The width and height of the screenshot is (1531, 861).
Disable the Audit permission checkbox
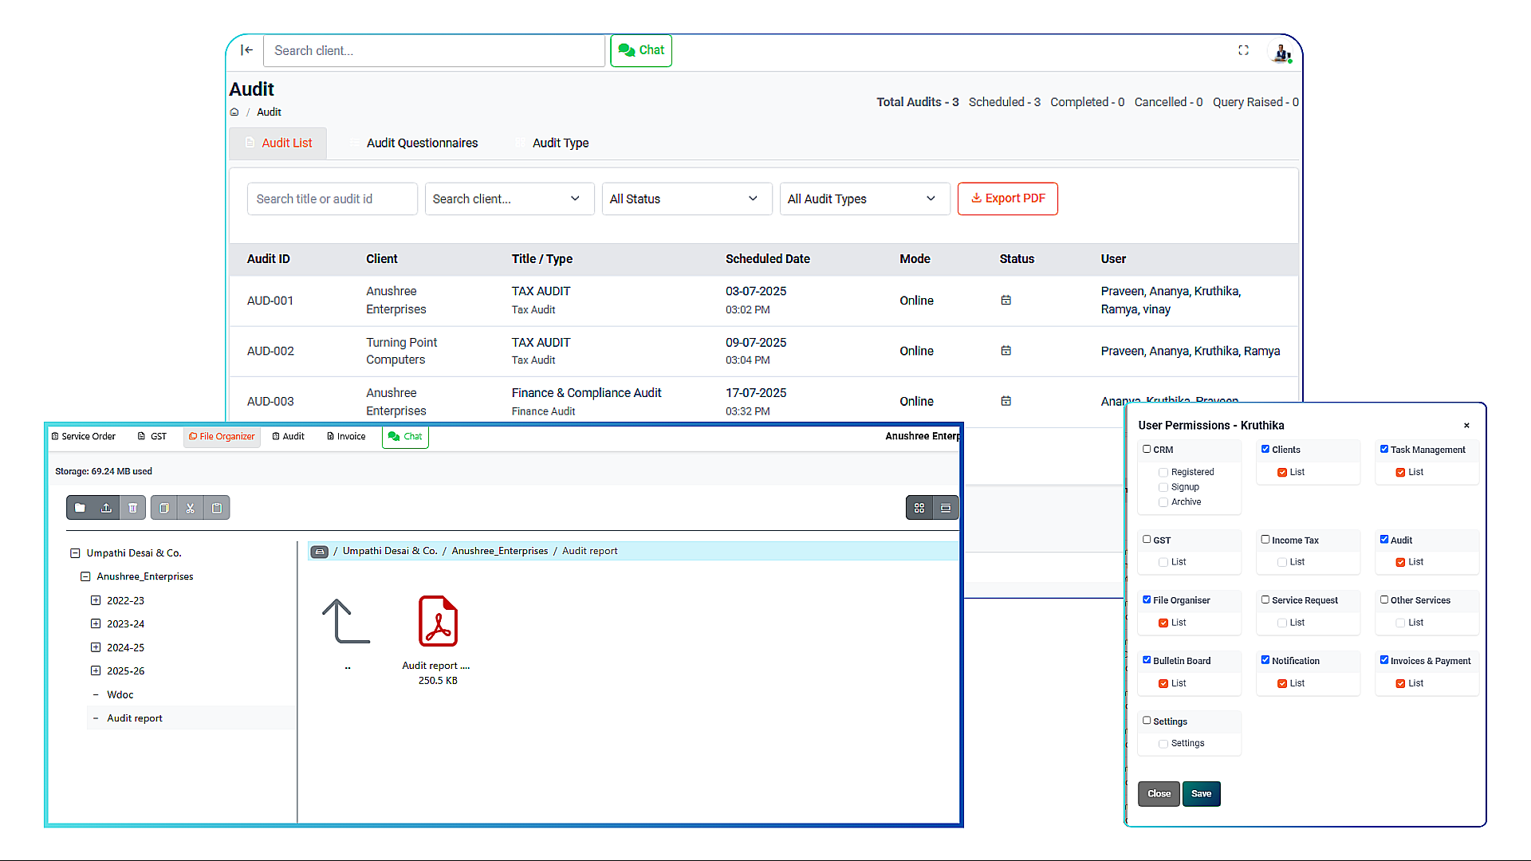tap(1385, 539)
